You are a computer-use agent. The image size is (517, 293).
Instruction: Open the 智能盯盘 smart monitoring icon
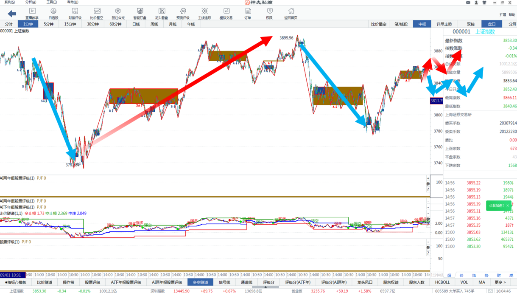coord(140,13)
